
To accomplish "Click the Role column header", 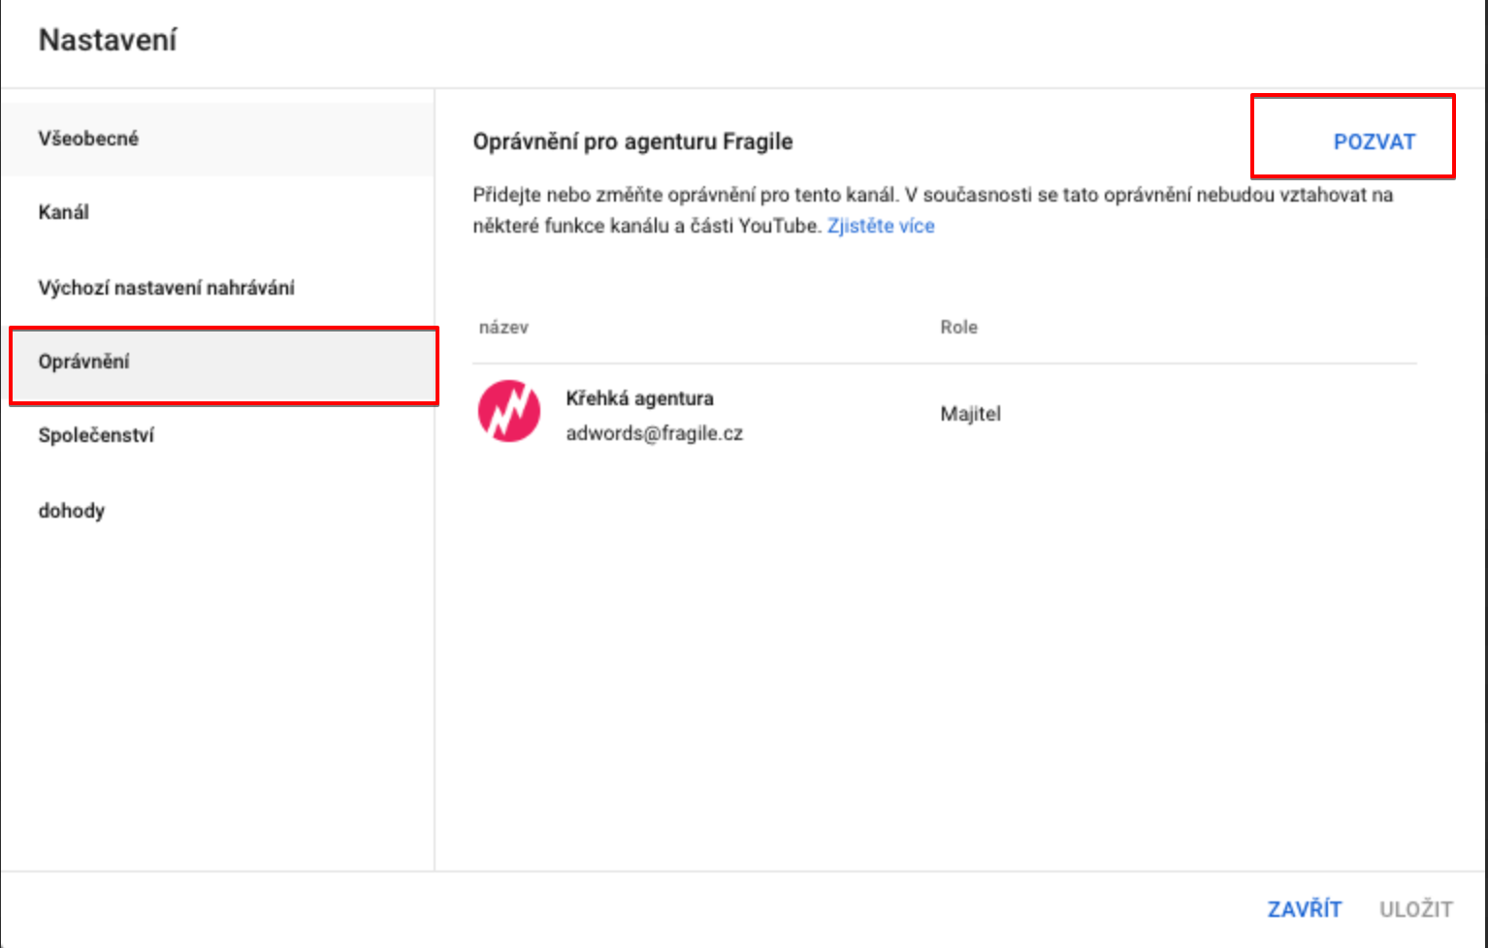I will click(x=958, y=328).
